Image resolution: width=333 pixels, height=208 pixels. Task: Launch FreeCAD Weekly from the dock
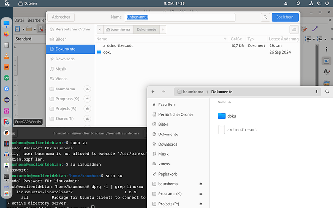[x=6, y=122]
